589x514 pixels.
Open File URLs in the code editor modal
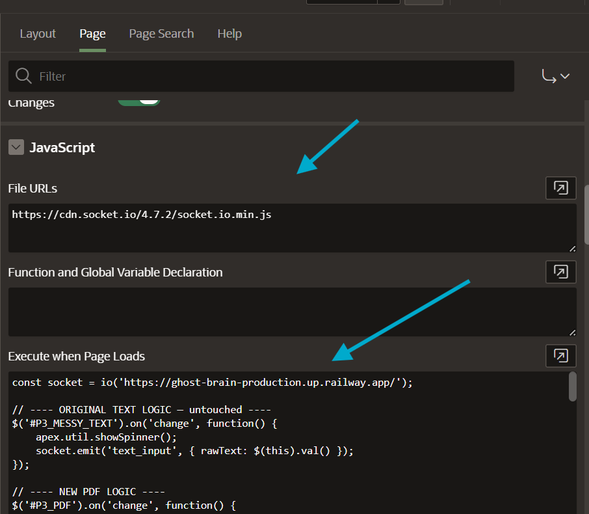coord(560,187)
